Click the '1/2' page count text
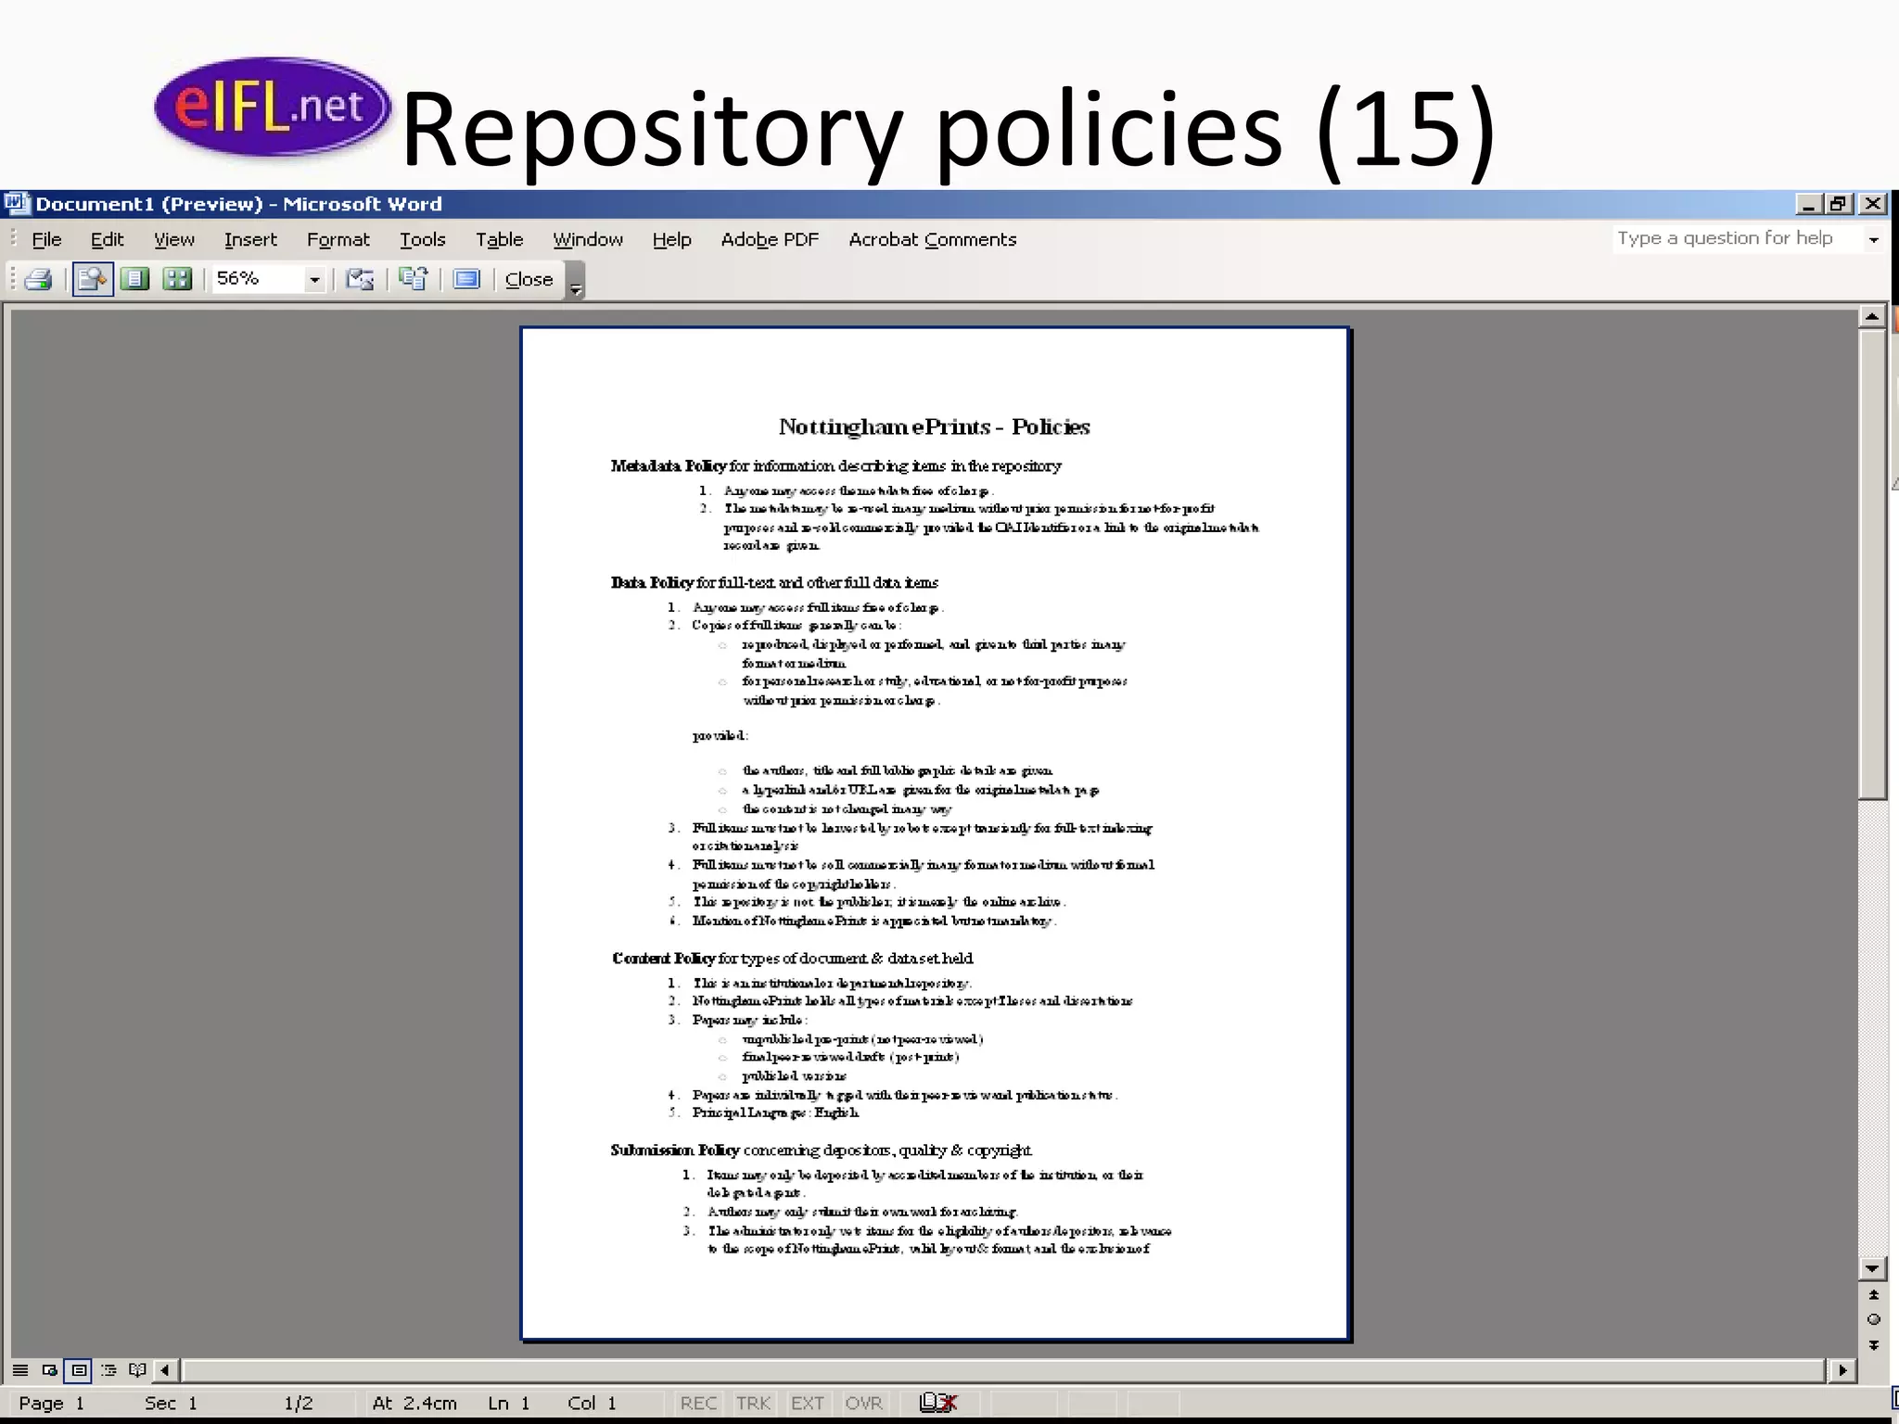 tap(299, 1403)
